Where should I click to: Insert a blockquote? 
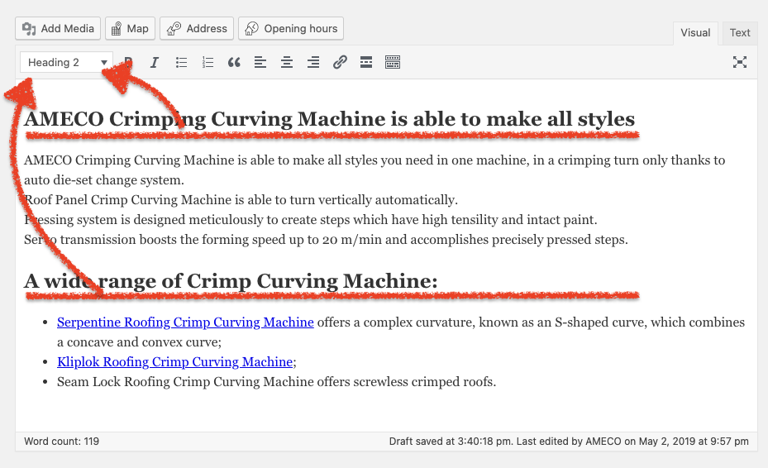click(x=234, y=63)
